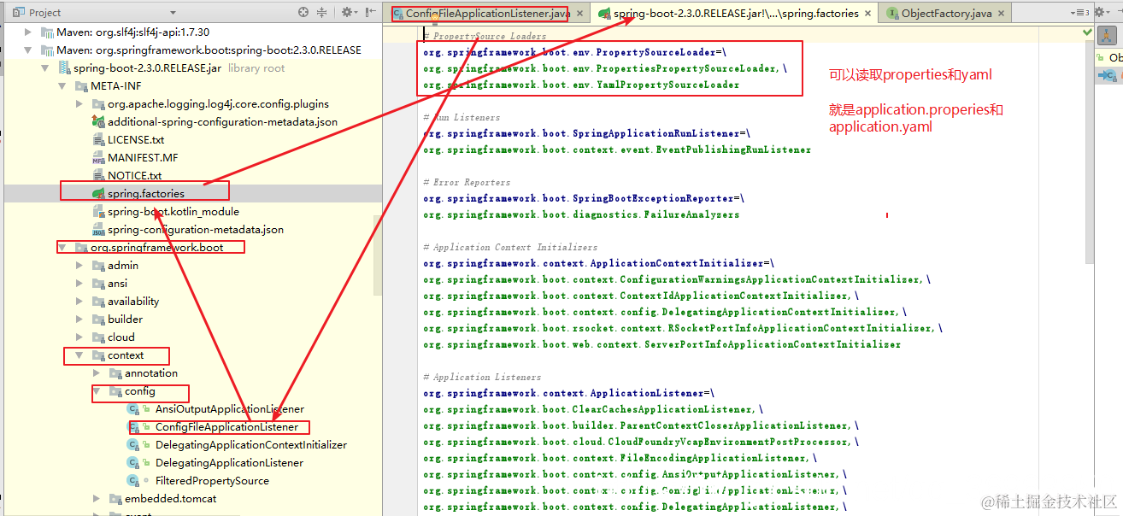Expand the embedded.tomcat package arrow
Image resolution: width=1123 pixels, height=516 pixels.
pyautogui.click(x=97, y=498)
